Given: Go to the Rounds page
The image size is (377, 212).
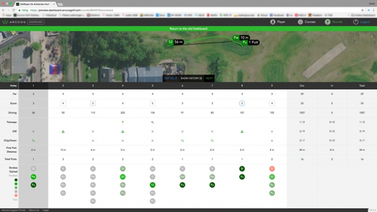Looking at the screenshot, I should (x=333, y=22).
